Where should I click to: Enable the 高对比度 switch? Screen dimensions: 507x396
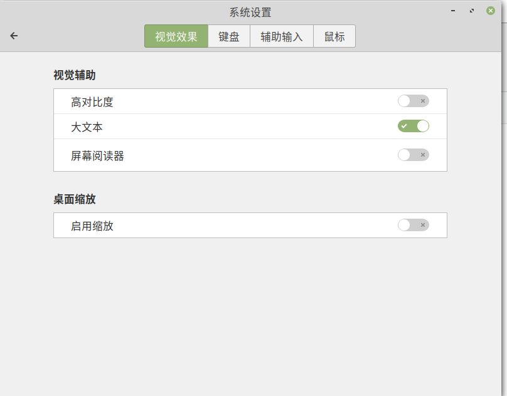pyautogui.click(x=414, y=101)
